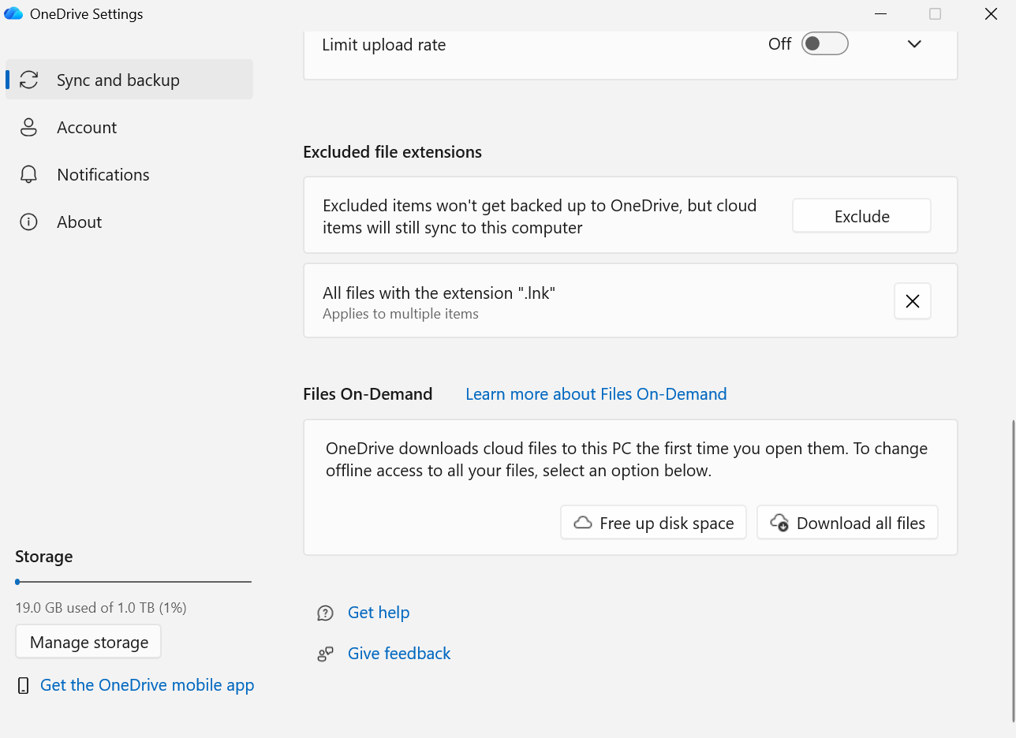Click the cloud icon on Free up disk space
The width and height of the screenshot is (1016, 738).
coord(583,523)
